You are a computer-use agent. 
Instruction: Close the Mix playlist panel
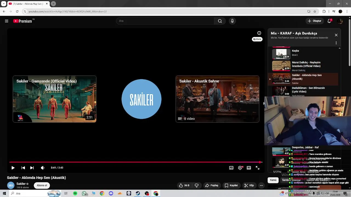[336, 35]
